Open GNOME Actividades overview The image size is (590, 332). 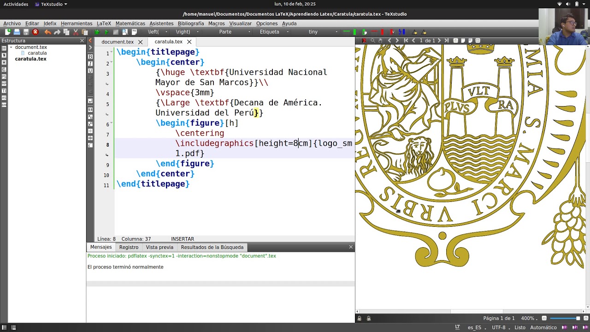point(16,4)
